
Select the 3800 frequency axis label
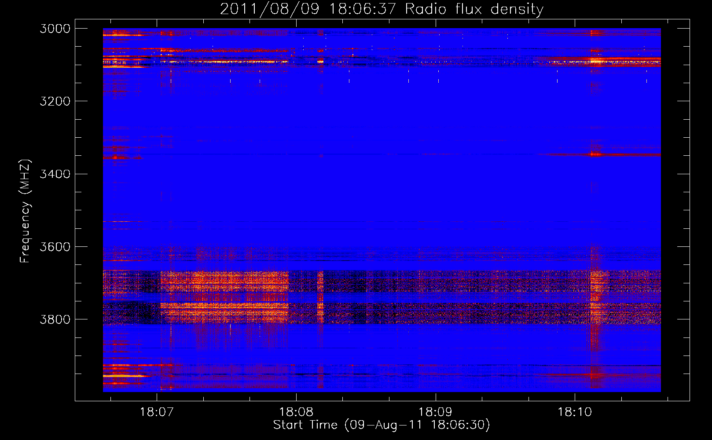tap(55, 319)
